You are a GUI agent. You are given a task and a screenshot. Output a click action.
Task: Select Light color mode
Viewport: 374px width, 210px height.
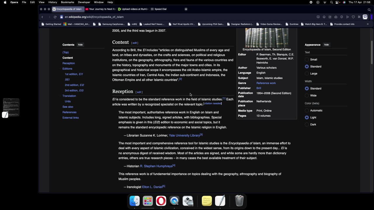tap(307, 118)
